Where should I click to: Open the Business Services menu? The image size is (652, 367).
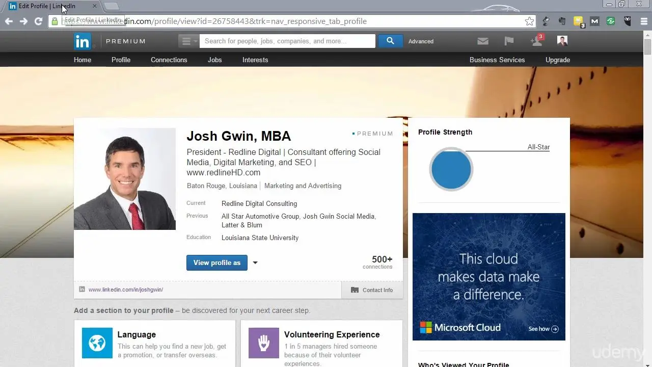497,60
